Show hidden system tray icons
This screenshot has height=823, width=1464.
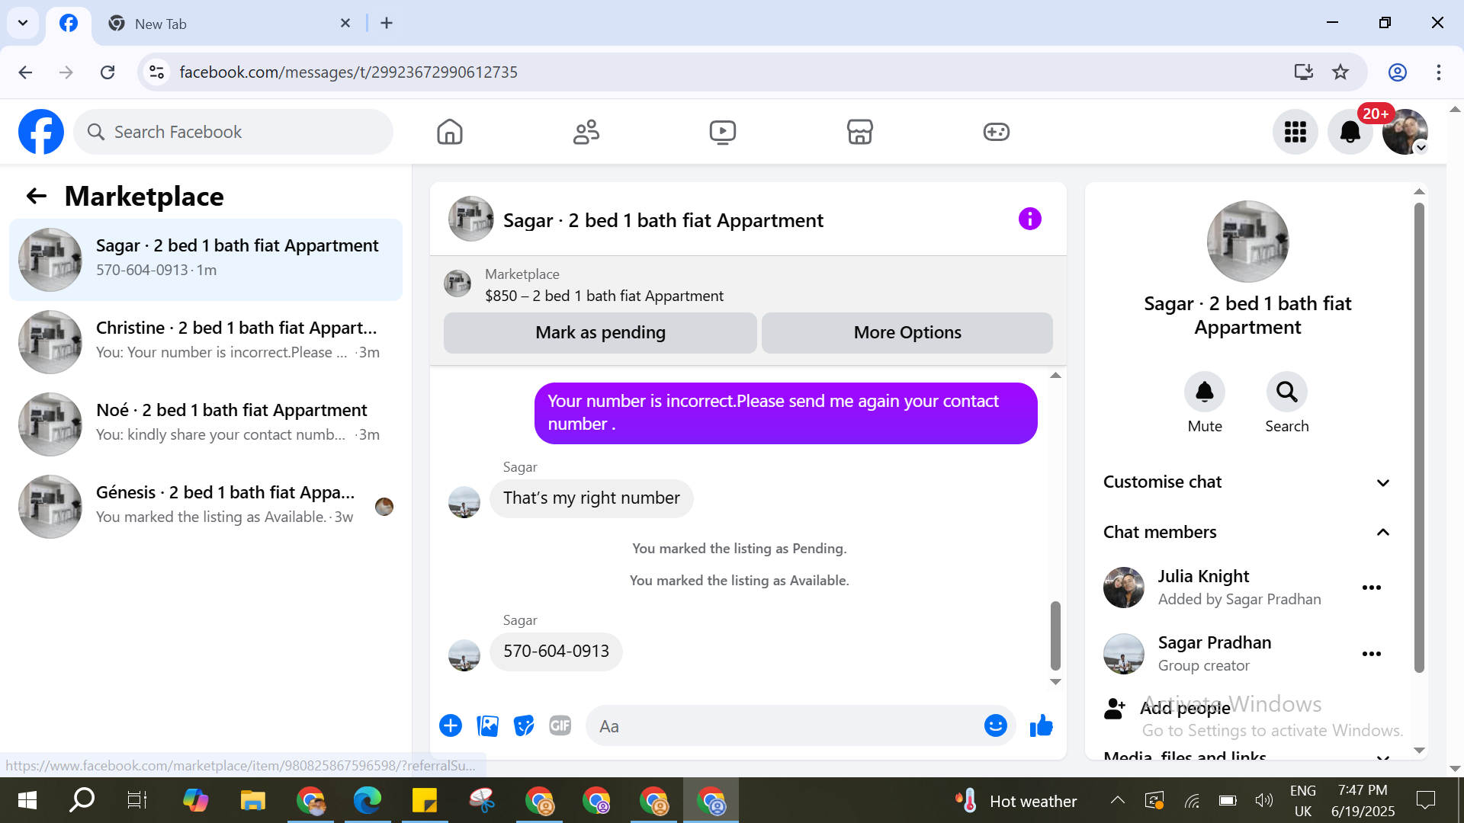click(x=1117, y=800)
